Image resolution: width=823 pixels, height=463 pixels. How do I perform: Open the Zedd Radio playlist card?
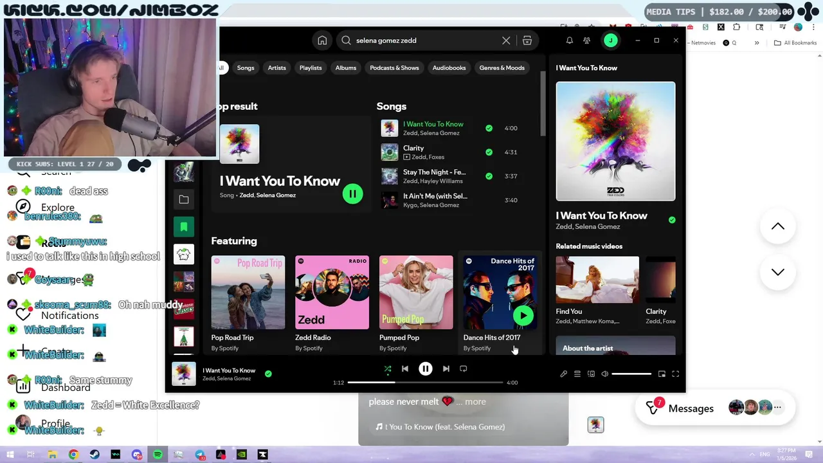(x=332, y=304)
